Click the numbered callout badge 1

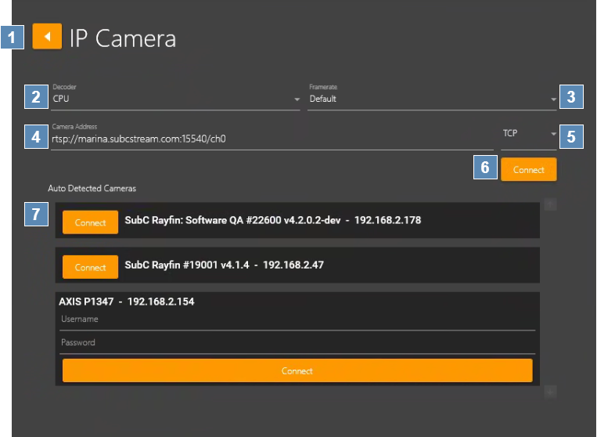click(13, 37)
